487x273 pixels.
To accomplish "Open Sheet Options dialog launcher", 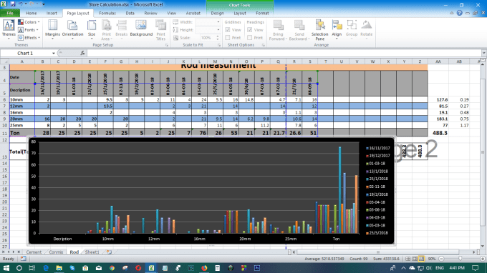I will pyautogui.click(x=264, y=45).
